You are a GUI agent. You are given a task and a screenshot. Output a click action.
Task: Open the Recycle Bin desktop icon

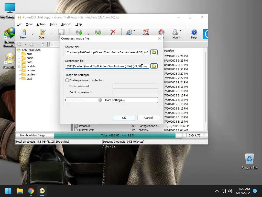click(249, 162)
